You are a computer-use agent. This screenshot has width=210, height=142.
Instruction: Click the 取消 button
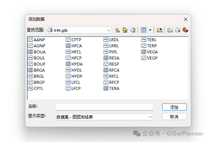point(174,117)
